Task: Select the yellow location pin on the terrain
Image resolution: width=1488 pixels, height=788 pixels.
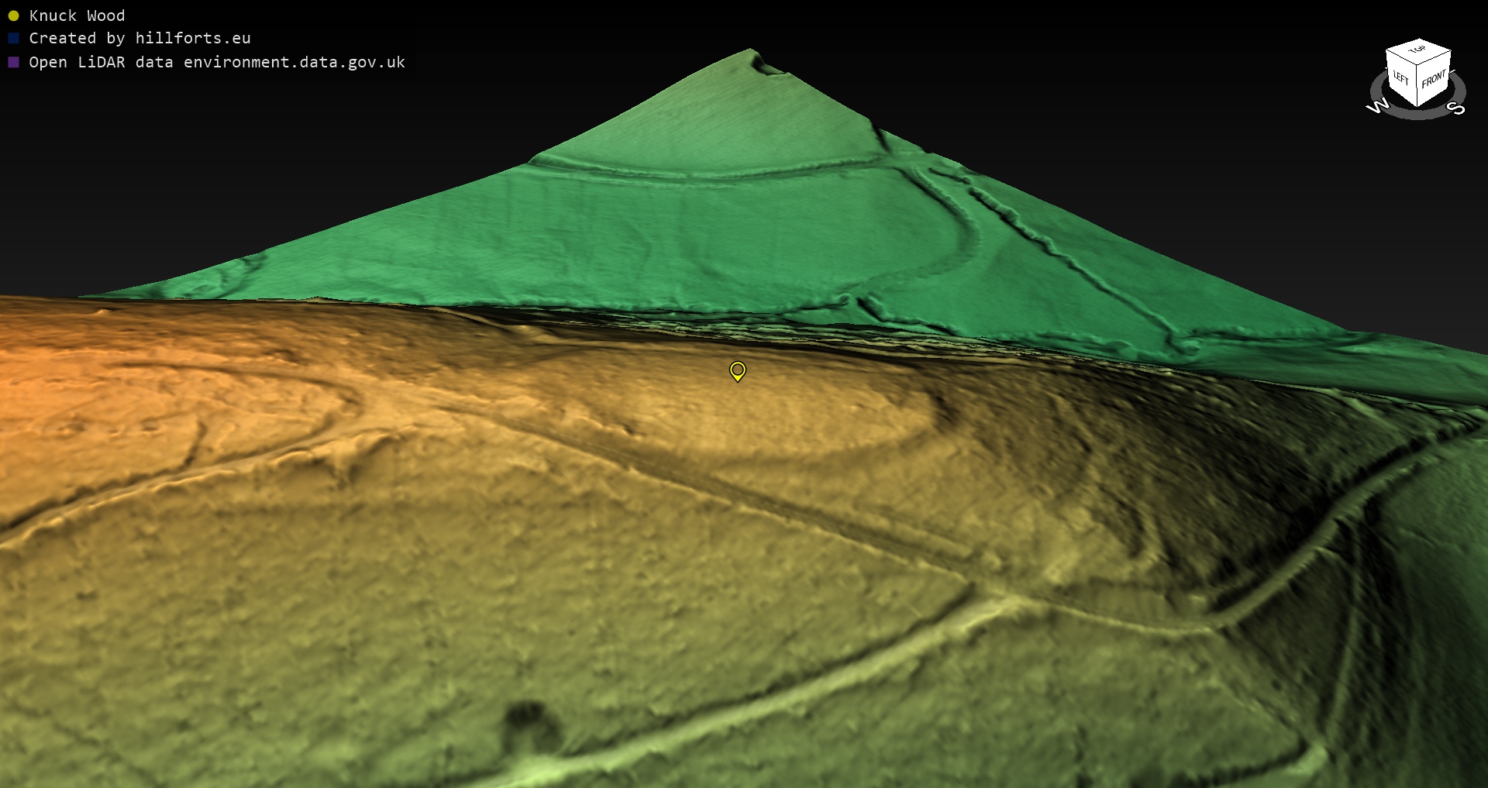Action: pyautogui.click(x=738, y=371)
